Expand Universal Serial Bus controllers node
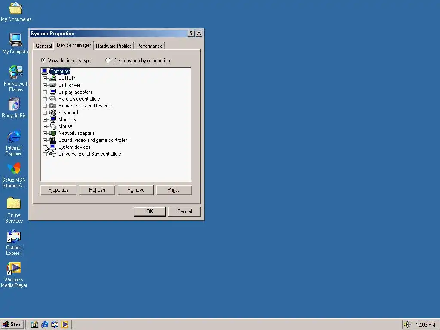This screenshot has width=440, height=330. point(45,154)
